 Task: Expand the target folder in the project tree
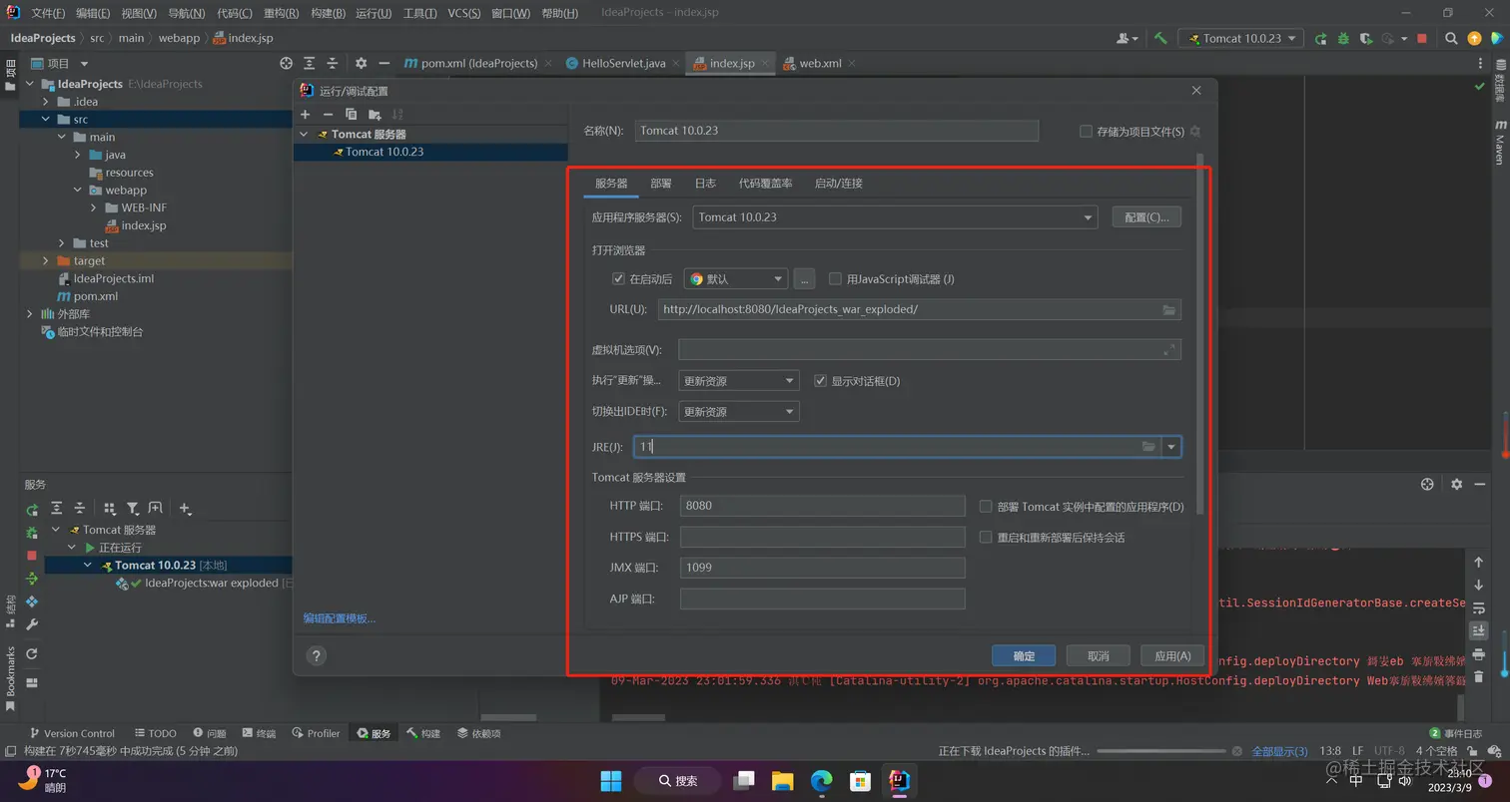[46, 261]
